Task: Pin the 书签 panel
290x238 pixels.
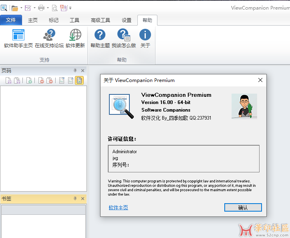Action: pos(75,198)
